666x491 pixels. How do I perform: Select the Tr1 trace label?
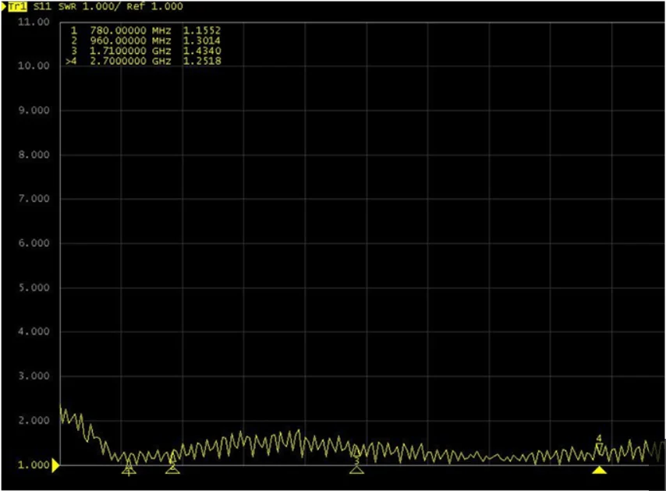[17, 6]
